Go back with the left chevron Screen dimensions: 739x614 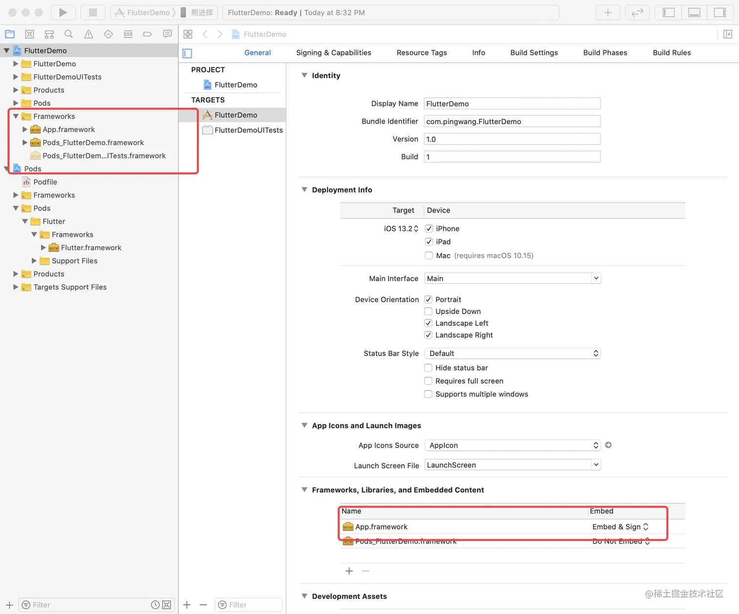pos(205,34)
